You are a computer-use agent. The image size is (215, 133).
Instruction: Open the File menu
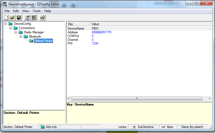7,11
